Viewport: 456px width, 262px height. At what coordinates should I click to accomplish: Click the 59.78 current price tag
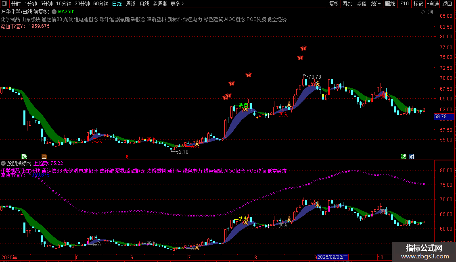pos(444,116)
